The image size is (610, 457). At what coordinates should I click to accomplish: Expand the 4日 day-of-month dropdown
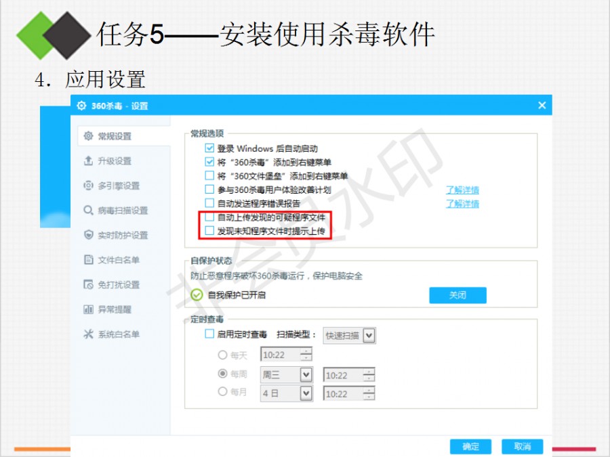[306, 393]
